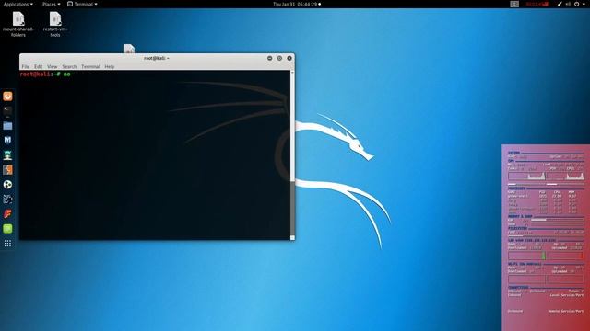
Task: Open the Terminal icon in the dock
Action: [x=7, y=110]
